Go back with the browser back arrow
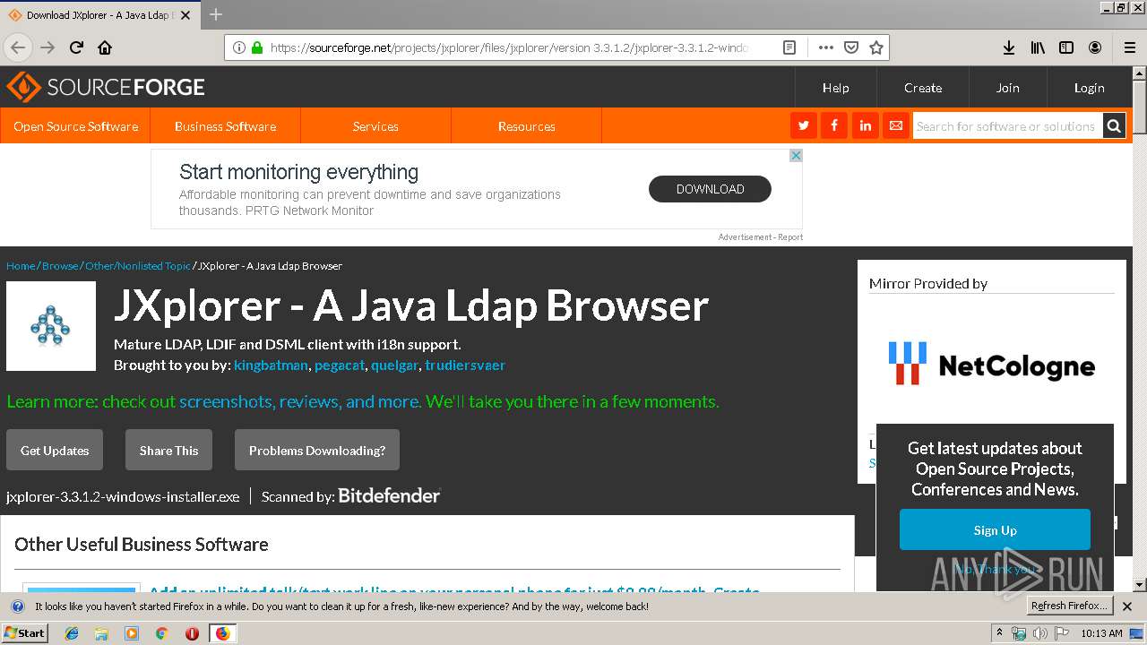Screen dimensions: 1147x645 (x=18, y=47)
